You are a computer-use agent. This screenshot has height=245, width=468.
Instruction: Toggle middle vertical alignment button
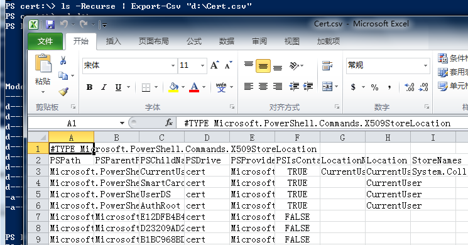click(263, 66)
